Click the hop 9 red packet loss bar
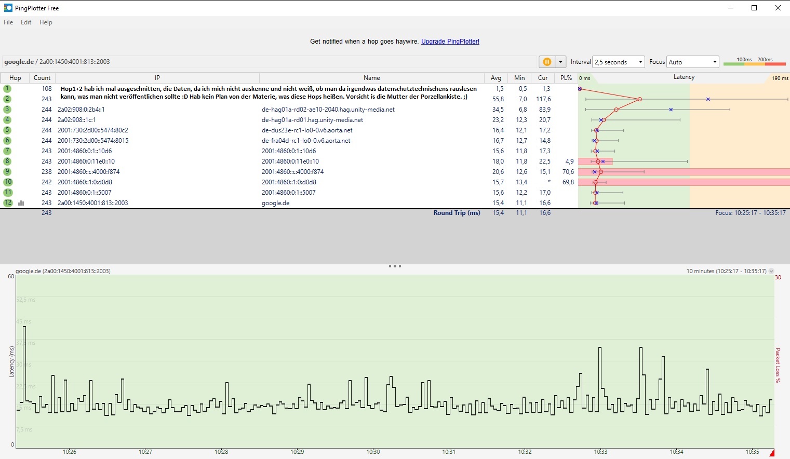790x459 pixels. pos(684,172)
